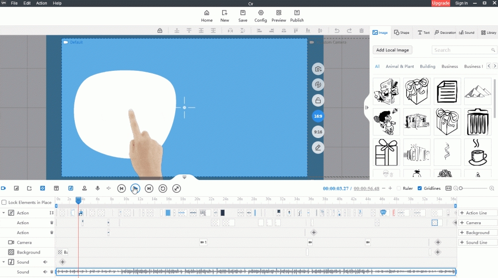The height and width of the screenshot is (278, 498).
Task: Click the timeline zoom slider handle
Action: tap(461, 188)
